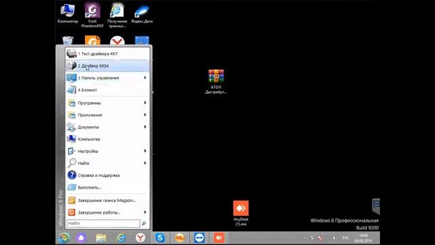Open the Документы menu item
Screen dimensions: 435x245
click(107, 127)
